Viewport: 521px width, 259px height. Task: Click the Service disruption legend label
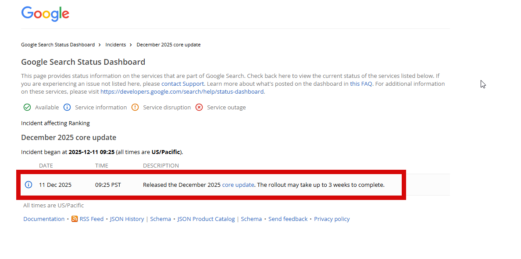click(167, 108)
